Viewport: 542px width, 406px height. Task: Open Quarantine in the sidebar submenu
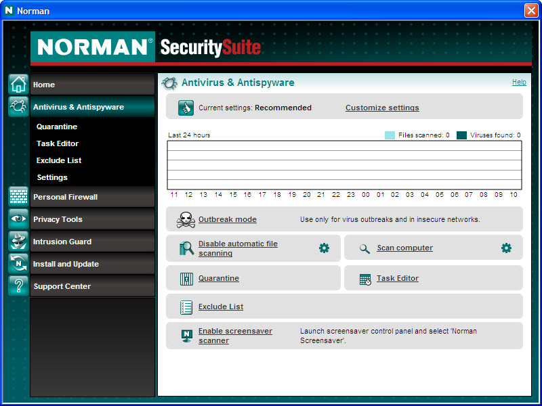point(57,127)
